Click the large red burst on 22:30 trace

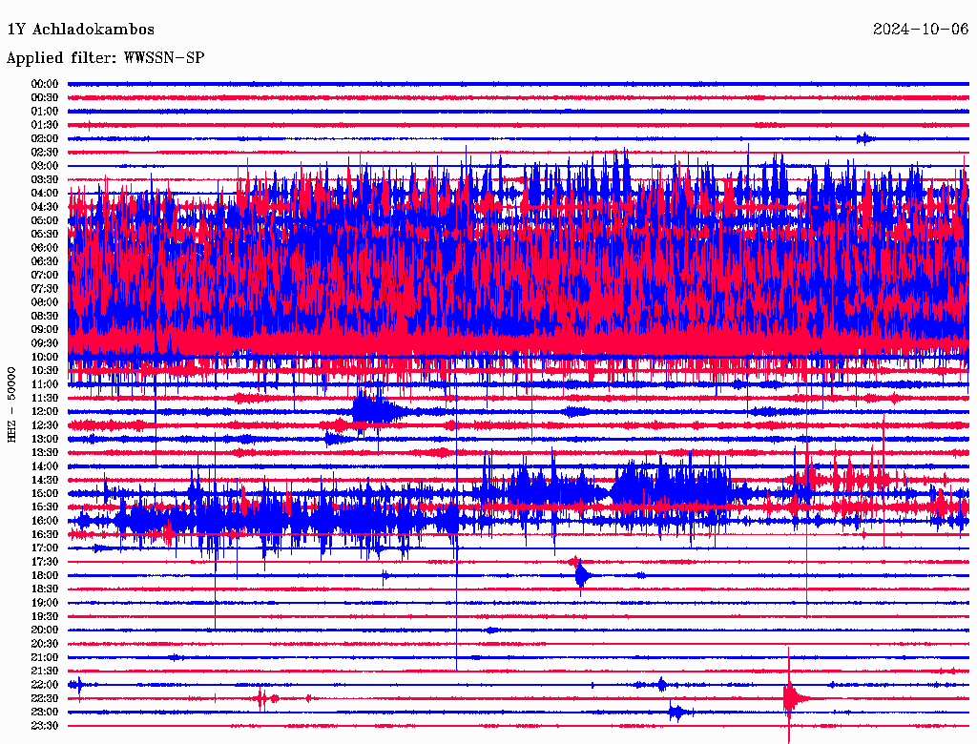coord(790,698)
